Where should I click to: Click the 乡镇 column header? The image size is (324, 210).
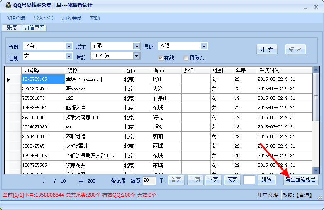pos(196,70)
